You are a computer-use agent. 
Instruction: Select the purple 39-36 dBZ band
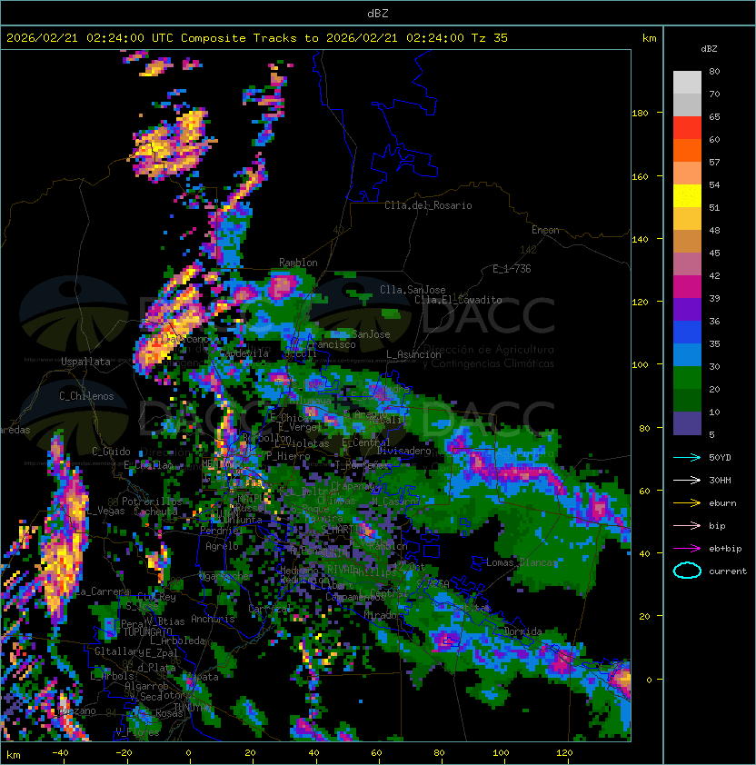click(687, 309)
